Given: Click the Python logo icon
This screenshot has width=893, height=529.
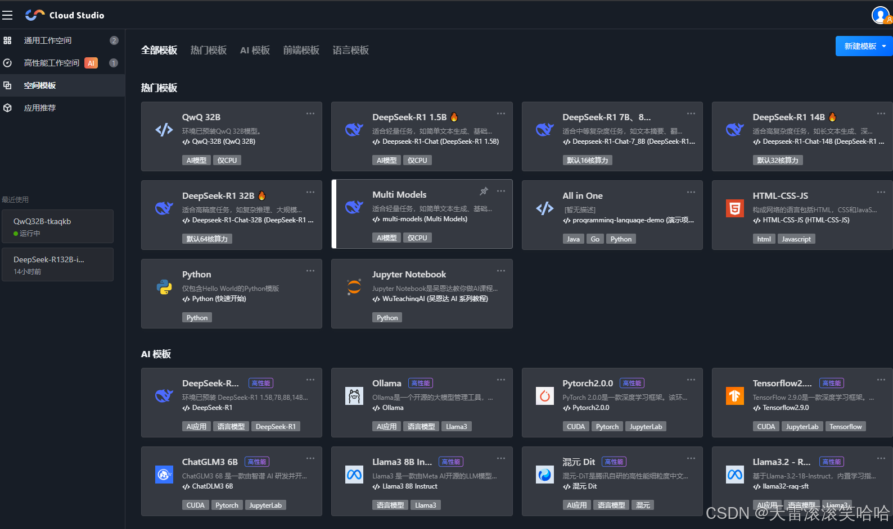Looking at the screenshot, I should pos(164,287).
